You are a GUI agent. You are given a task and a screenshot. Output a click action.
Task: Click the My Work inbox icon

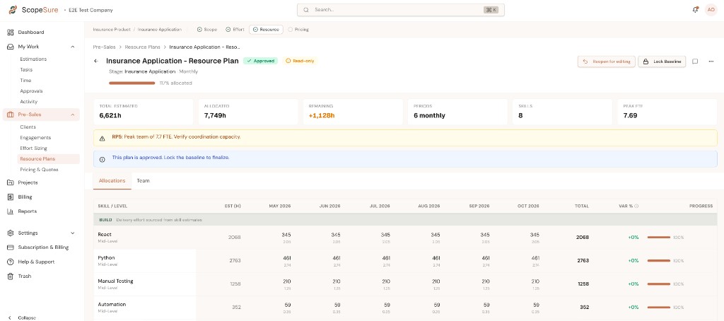[x=10, y=47]
